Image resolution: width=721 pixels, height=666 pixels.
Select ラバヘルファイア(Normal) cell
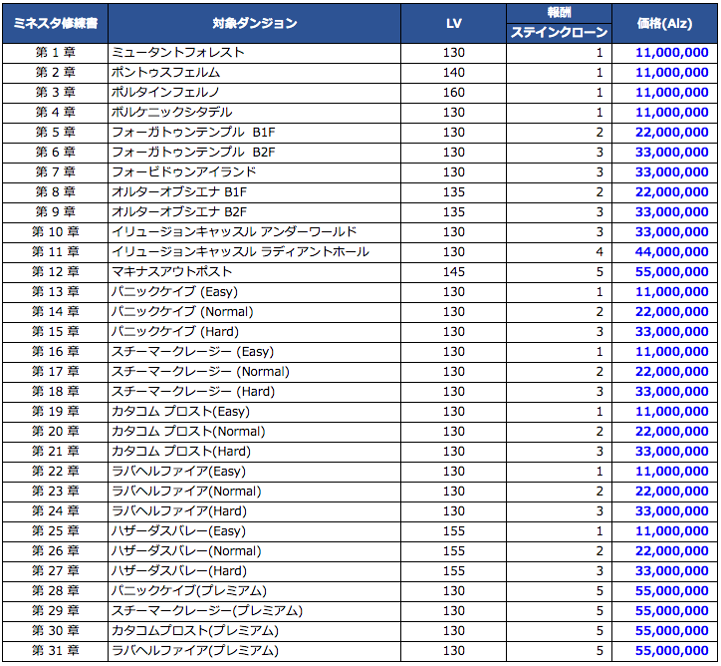[254, 492]
